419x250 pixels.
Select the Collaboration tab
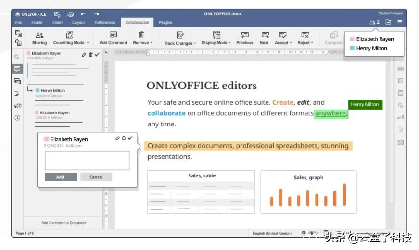(x=137, y=22)
